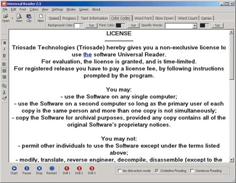The width and height of the screenshot is (236, 183).
Task: Click the "You may not:" line
Action: point(119,139)
